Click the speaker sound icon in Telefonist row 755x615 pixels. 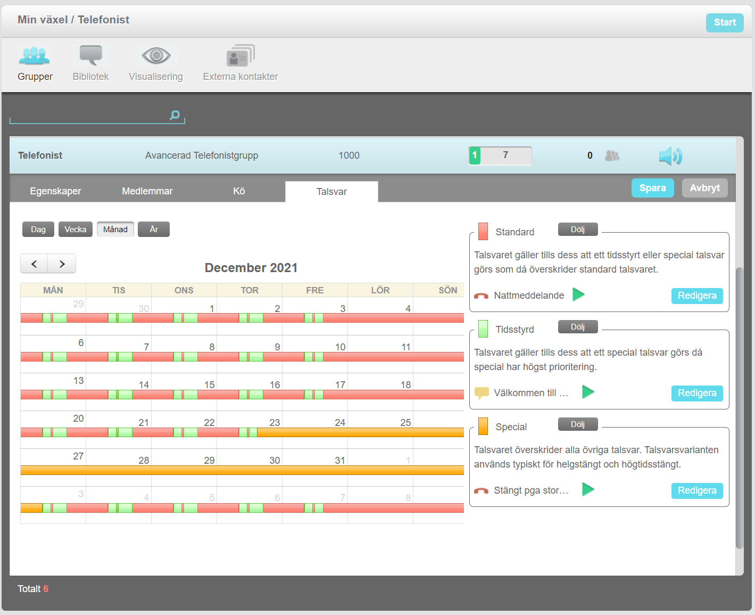pyautogui.click(x=670, y=156)
